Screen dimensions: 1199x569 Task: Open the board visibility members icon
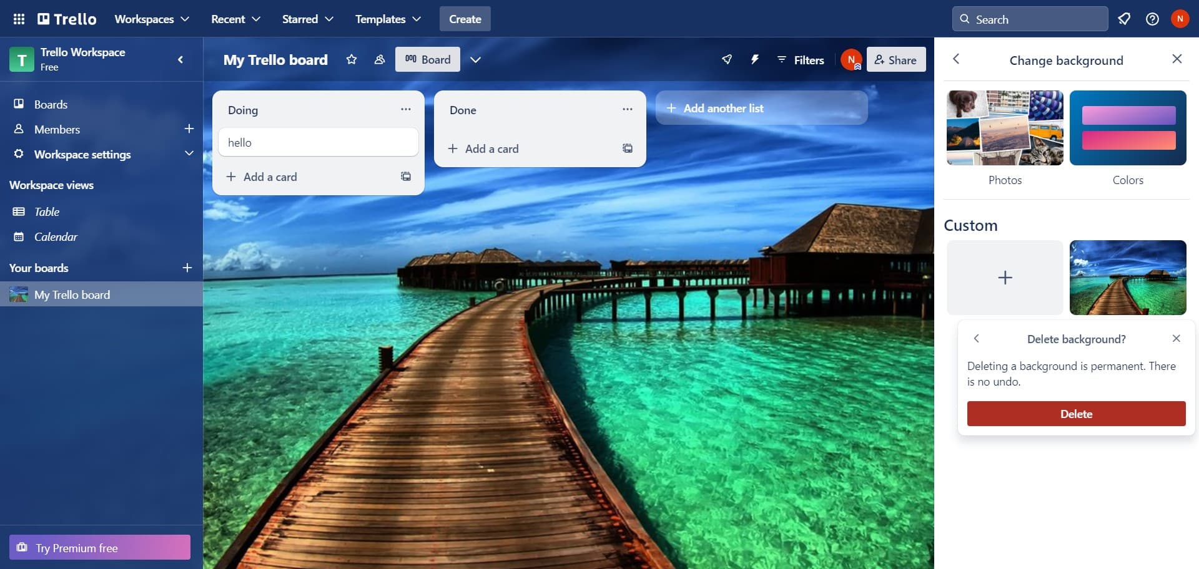(x=379, y=59)
